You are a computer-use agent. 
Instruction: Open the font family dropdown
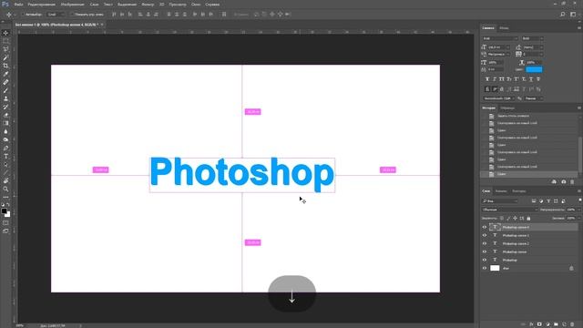point(500,38)
